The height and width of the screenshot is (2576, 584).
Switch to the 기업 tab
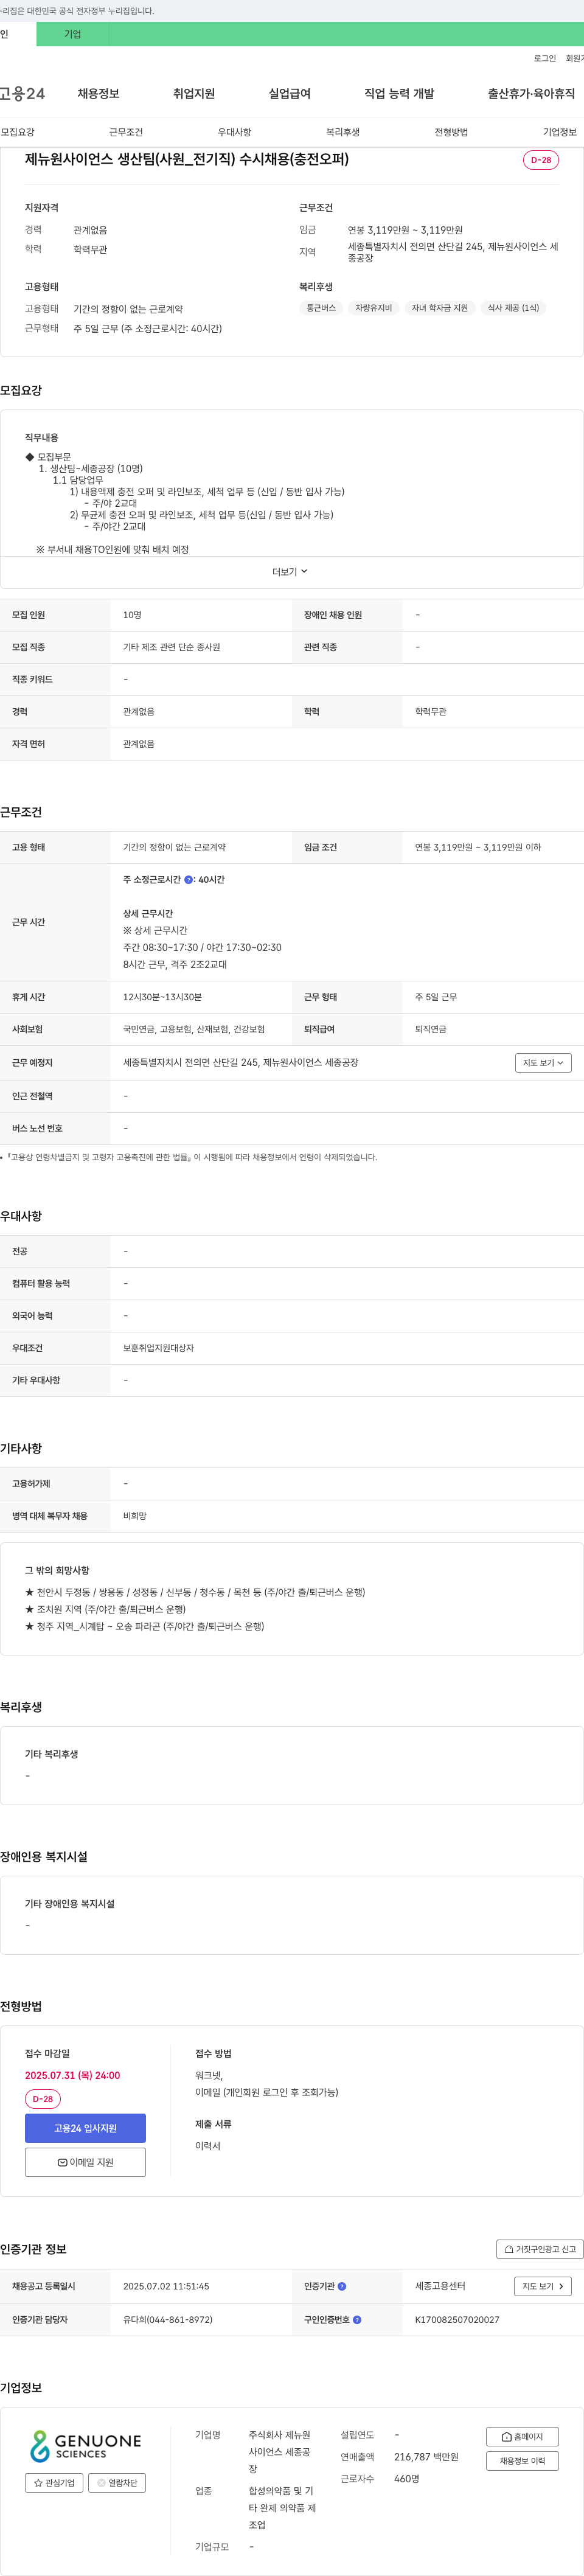(72, 34)
